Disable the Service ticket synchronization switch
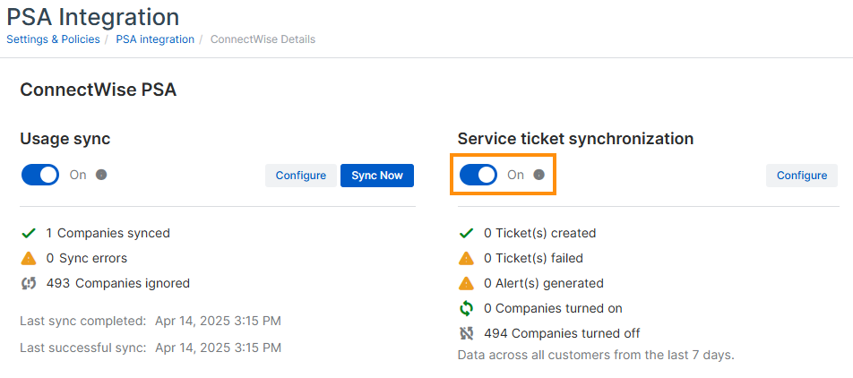Viewport: 853px width, 378px height. 478,175
